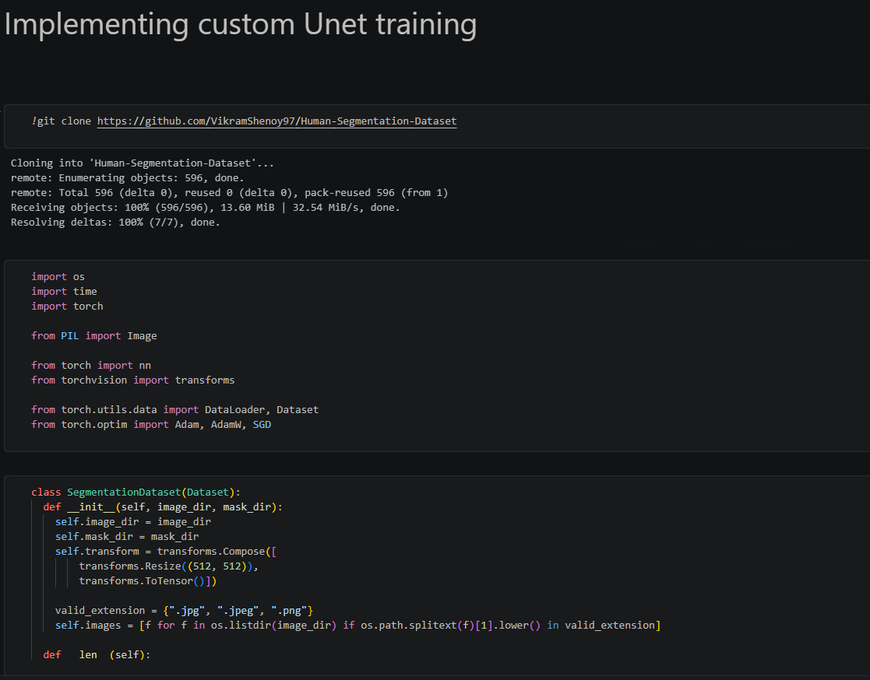Click the 'Cloning into' output line

pyautogui.click(x=142, y=163)
